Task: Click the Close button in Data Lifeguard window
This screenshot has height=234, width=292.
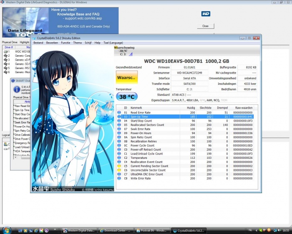Action: pos(206,26)
